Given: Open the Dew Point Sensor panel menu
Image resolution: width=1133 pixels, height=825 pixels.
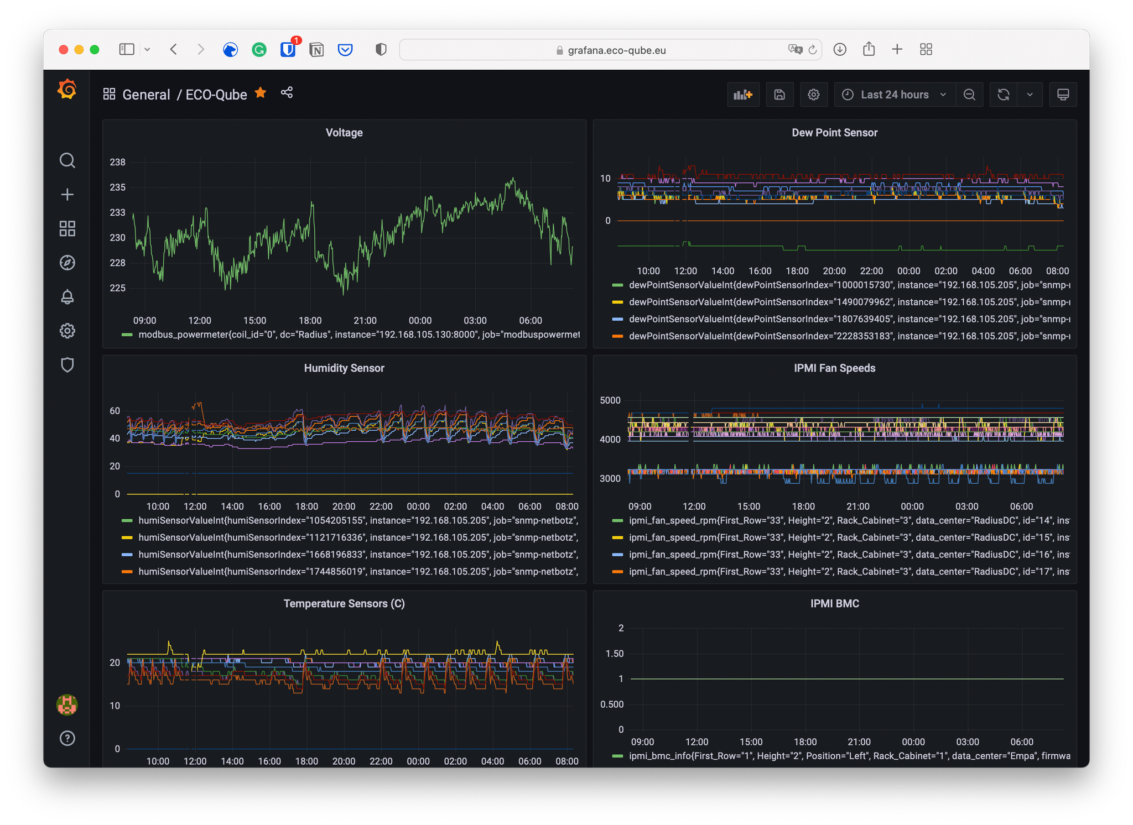Looking at the screenshot, I should (834, 133).
